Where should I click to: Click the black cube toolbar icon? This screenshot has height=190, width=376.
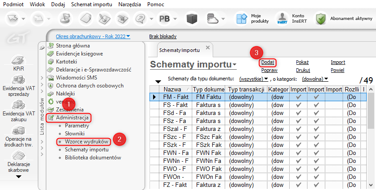pos(192,19)
